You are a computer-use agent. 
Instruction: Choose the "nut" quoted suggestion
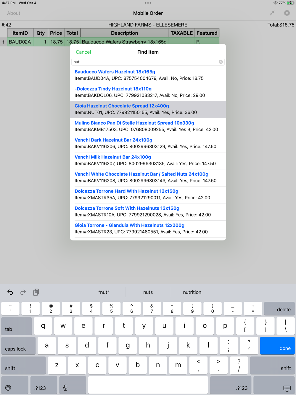coord(104,292)
